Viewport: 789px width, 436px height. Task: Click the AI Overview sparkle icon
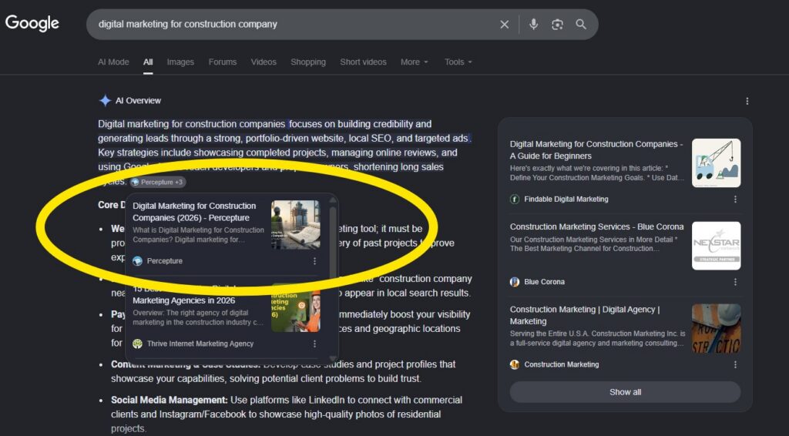(105, 101)
